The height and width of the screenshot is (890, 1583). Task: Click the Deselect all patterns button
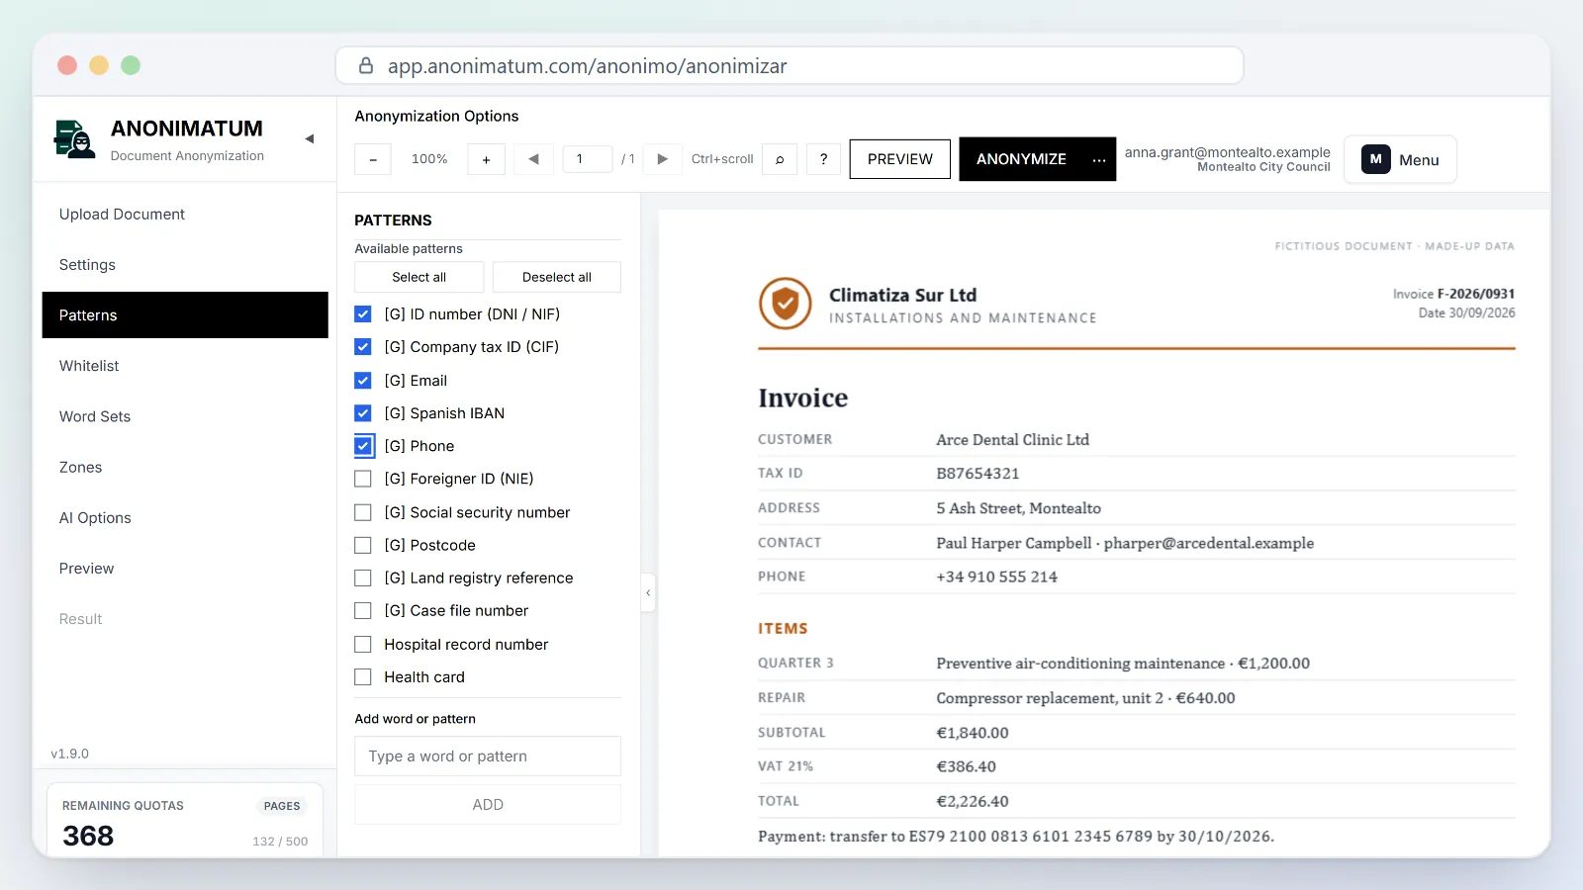pos(557,277)
